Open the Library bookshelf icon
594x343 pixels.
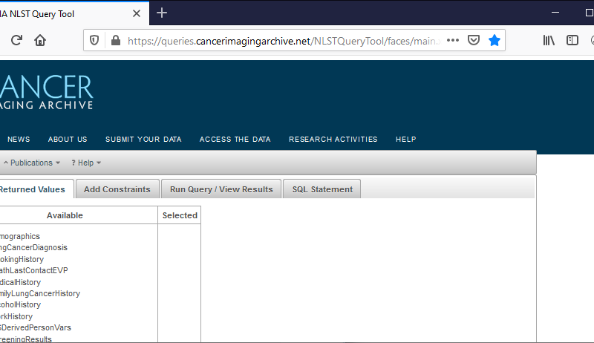(549, 40)
